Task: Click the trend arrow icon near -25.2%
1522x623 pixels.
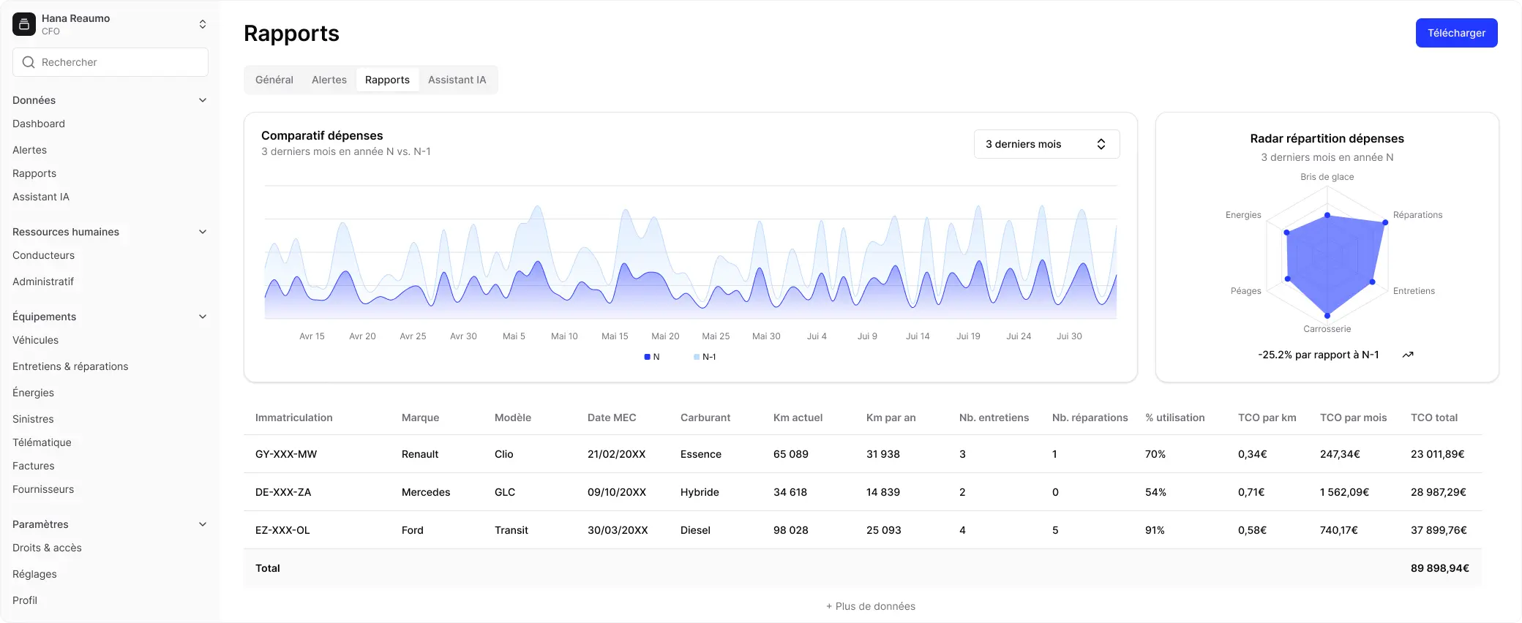Action: (1407, 355)
